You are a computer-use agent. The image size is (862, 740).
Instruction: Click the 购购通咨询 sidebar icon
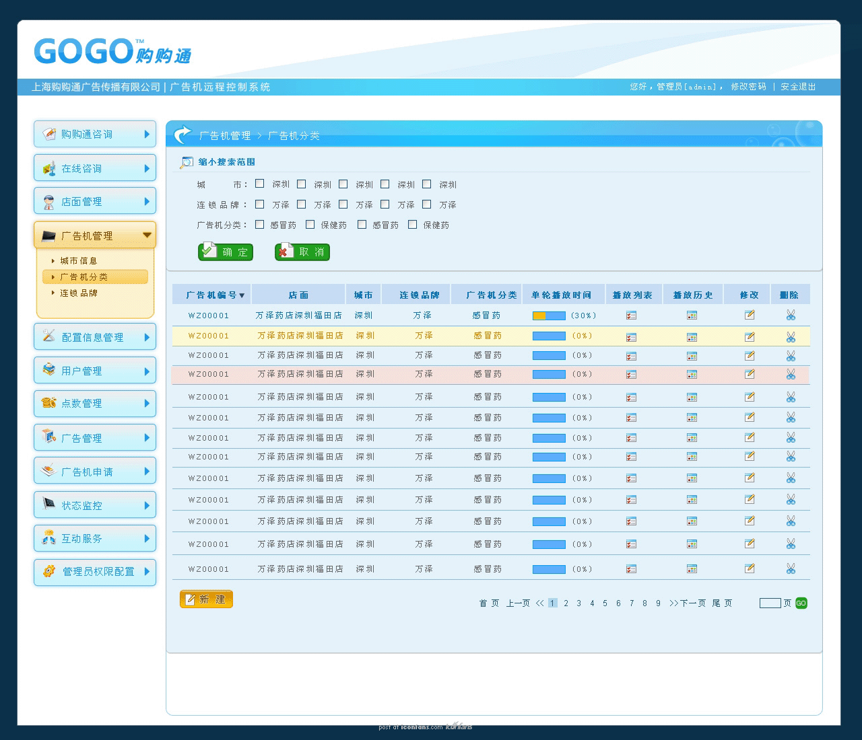(x=49, y=134)
